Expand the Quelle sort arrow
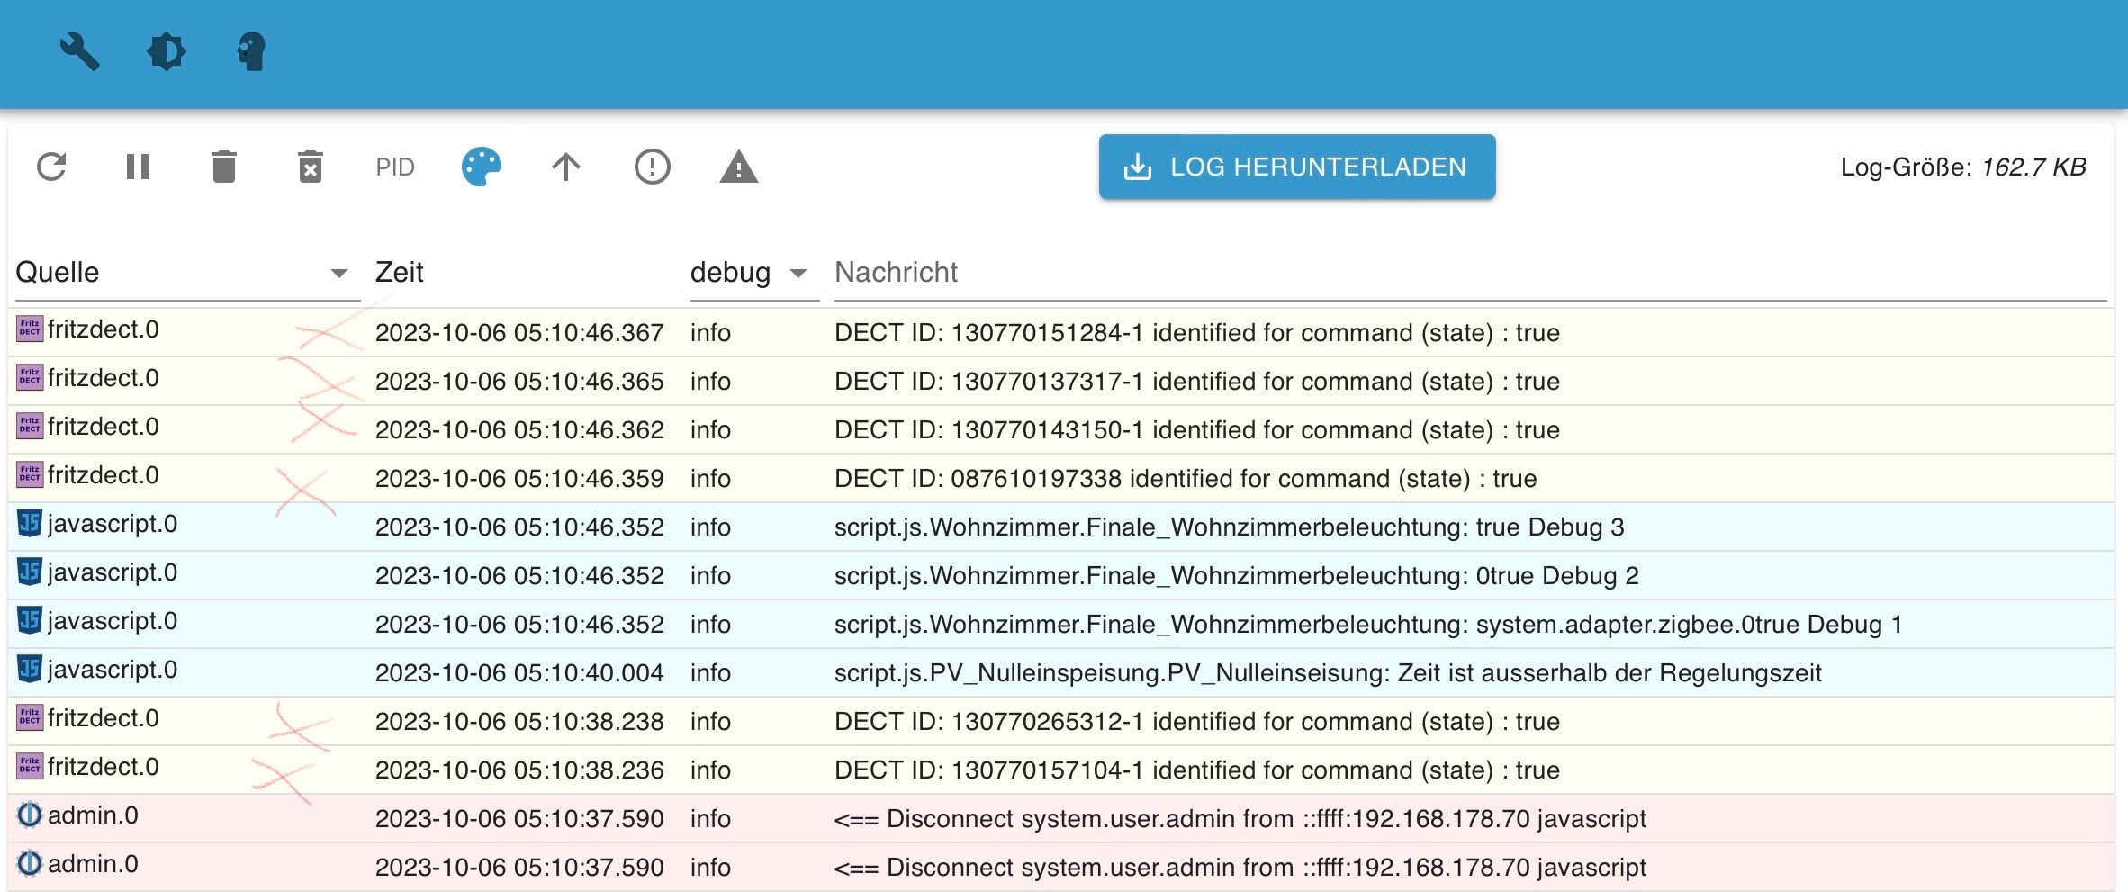2128x892 pixels. (338, 272)
